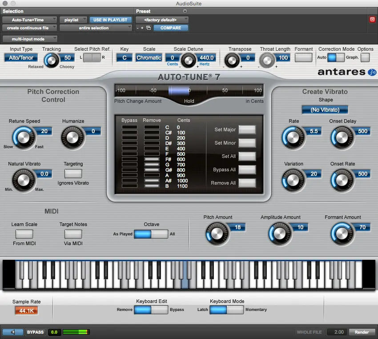Click the Onset Delay knob
378x339 pixels.
pos(342,137)
